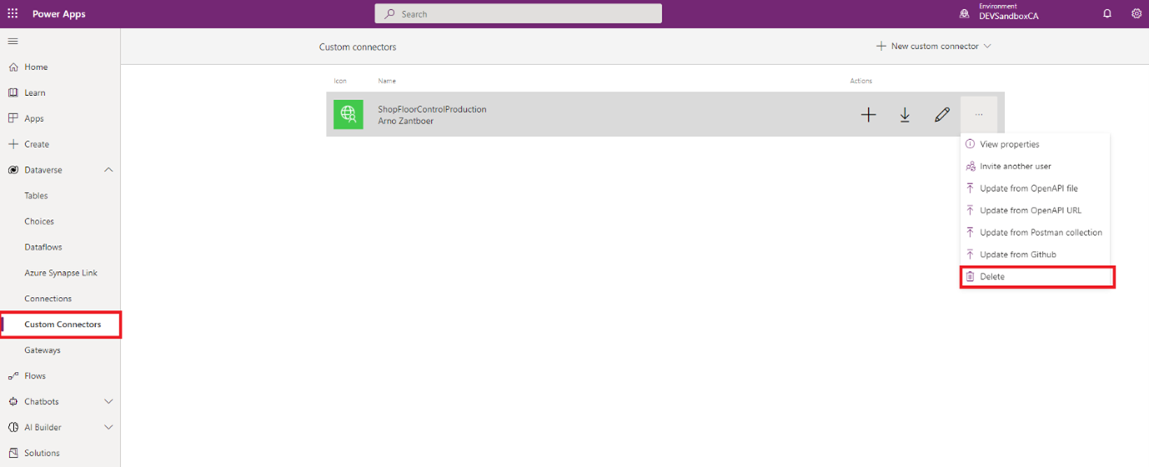Click the ellipsis more actions button

pos(979,115)
